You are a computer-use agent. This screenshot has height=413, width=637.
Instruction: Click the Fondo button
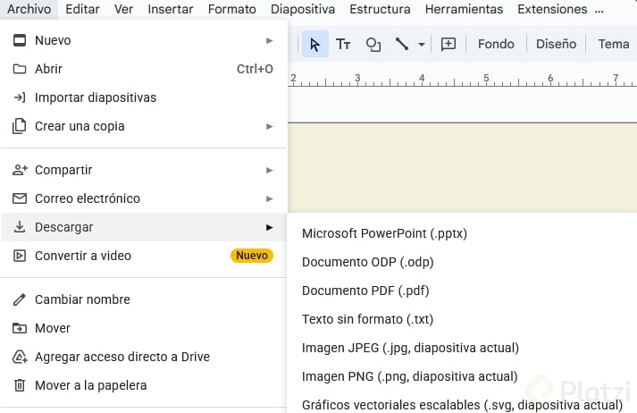(496, 44)
